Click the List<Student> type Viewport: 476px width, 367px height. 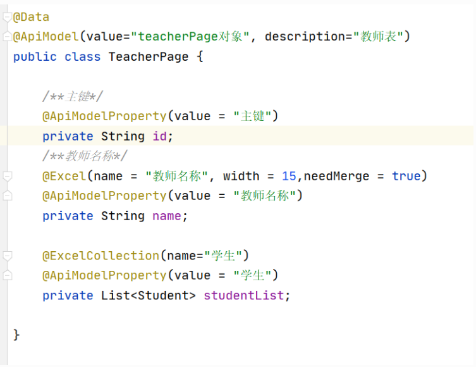point(149,295)
